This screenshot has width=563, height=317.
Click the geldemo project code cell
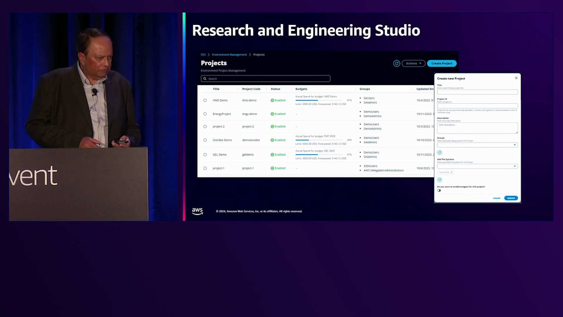click(249, 155)
